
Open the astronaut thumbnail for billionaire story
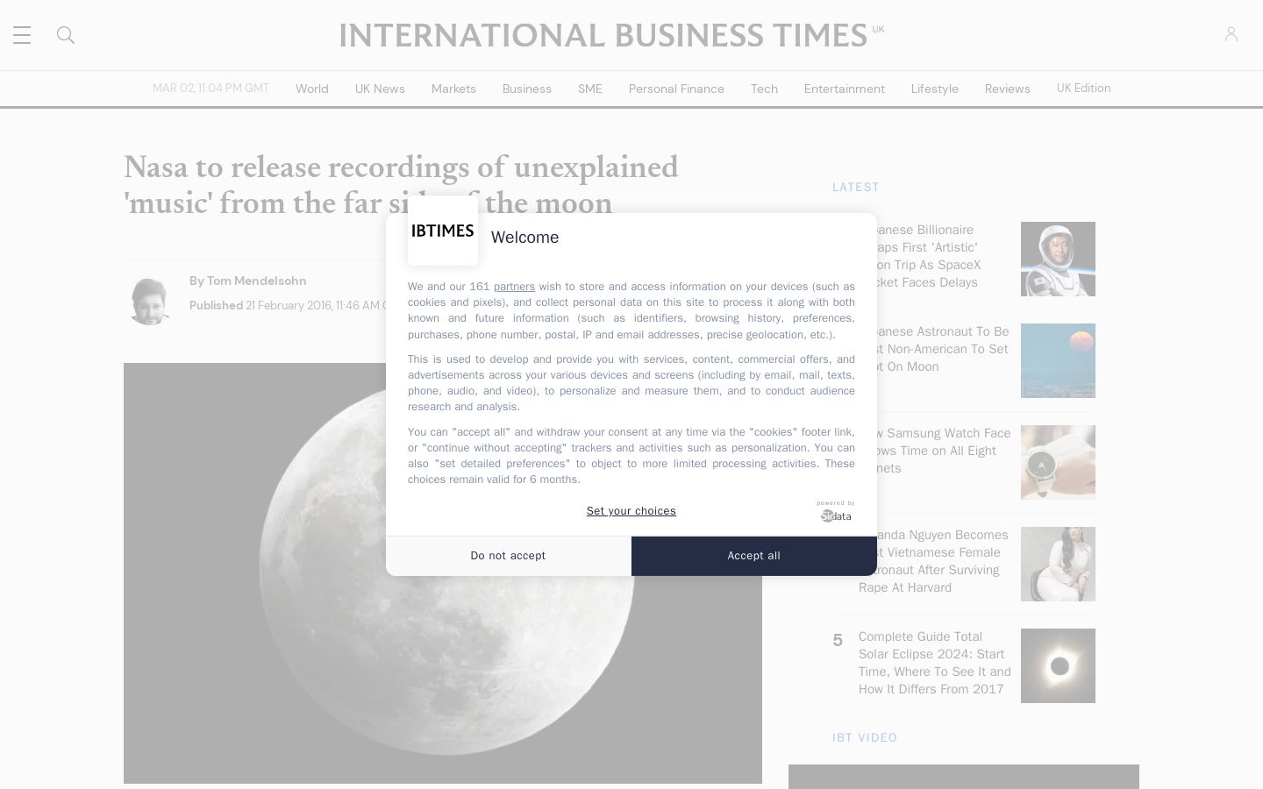1058,259
